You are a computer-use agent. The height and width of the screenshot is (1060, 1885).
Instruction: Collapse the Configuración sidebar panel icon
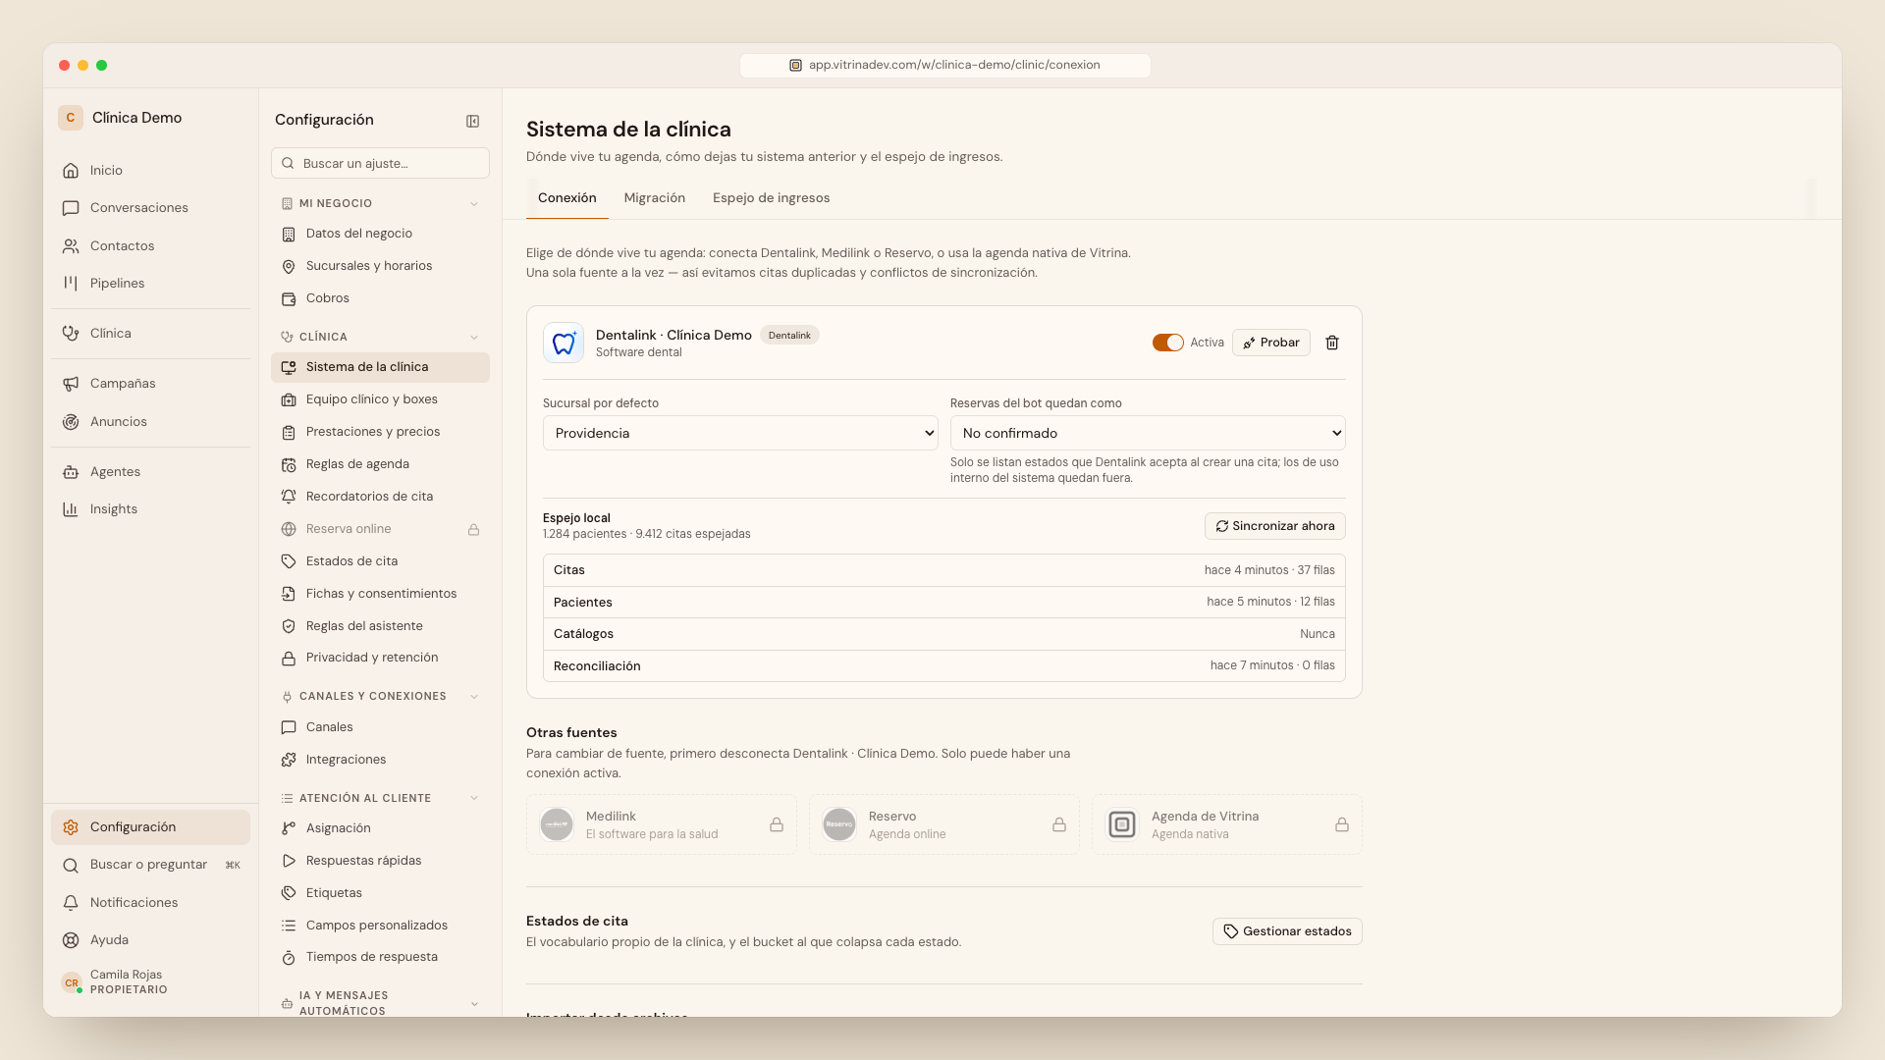tap(472, 121)
